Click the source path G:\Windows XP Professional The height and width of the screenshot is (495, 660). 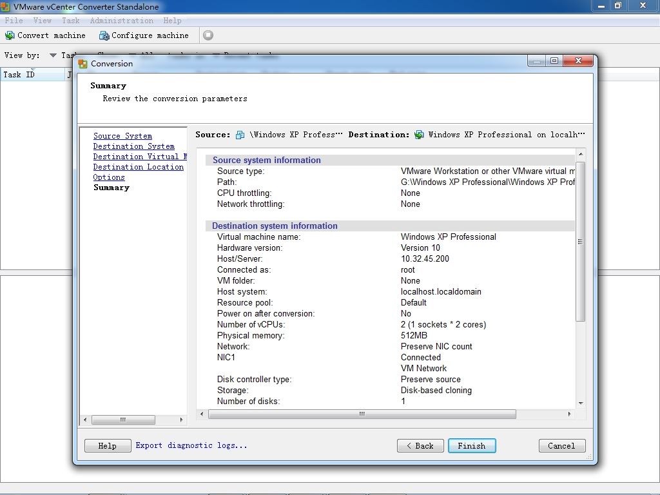coord(487,182)
